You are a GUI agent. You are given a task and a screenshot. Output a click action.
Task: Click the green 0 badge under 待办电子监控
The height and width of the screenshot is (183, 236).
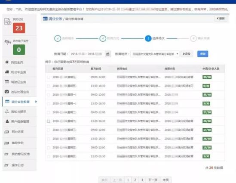pyautogui.click(x=19, y=50)
